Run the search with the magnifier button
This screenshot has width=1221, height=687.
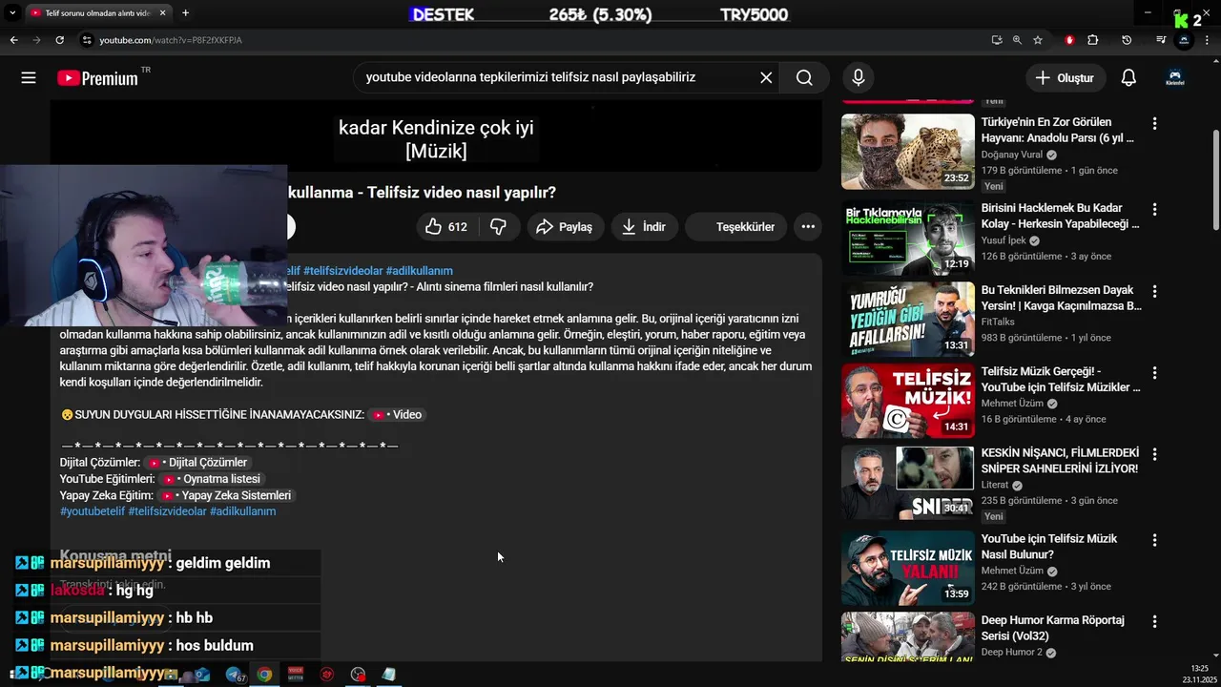tap(804, 78)
